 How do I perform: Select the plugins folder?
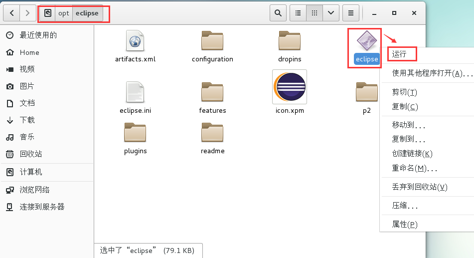pos(135,132)
